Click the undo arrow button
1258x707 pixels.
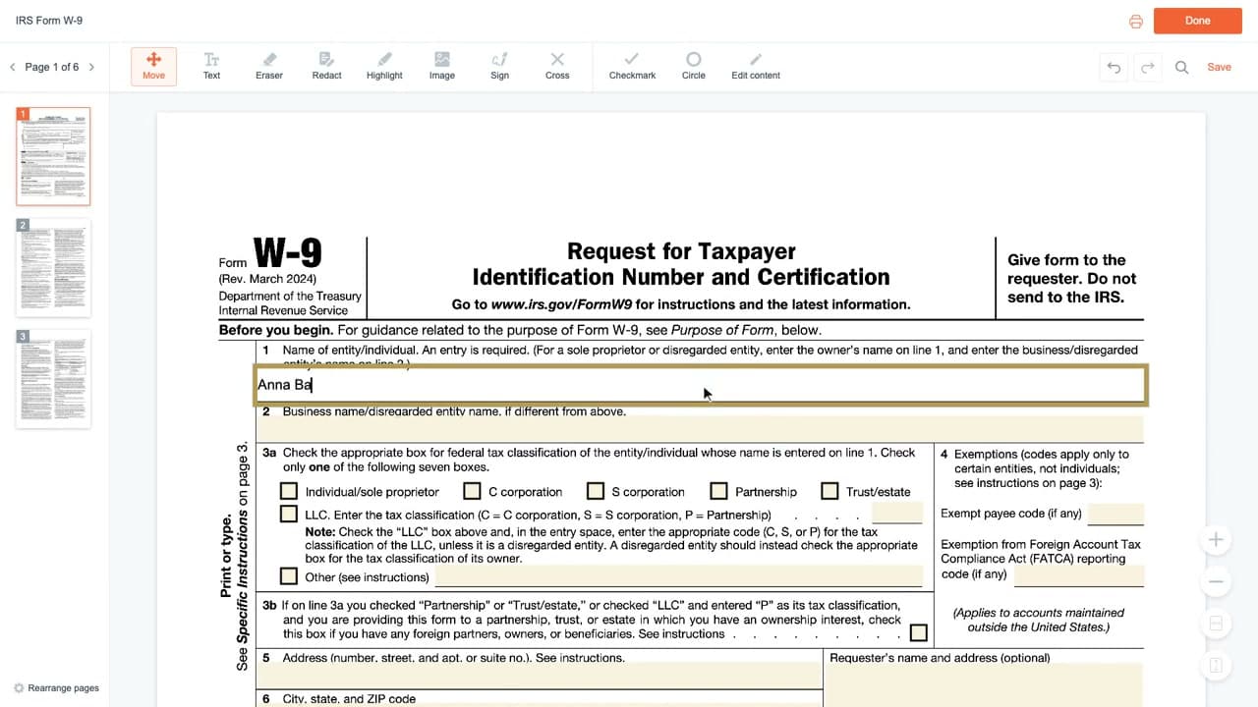point(1114,67)
